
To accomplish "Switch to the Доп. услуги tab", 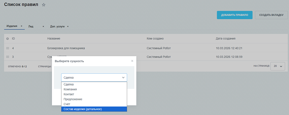I will click(57, 26).
